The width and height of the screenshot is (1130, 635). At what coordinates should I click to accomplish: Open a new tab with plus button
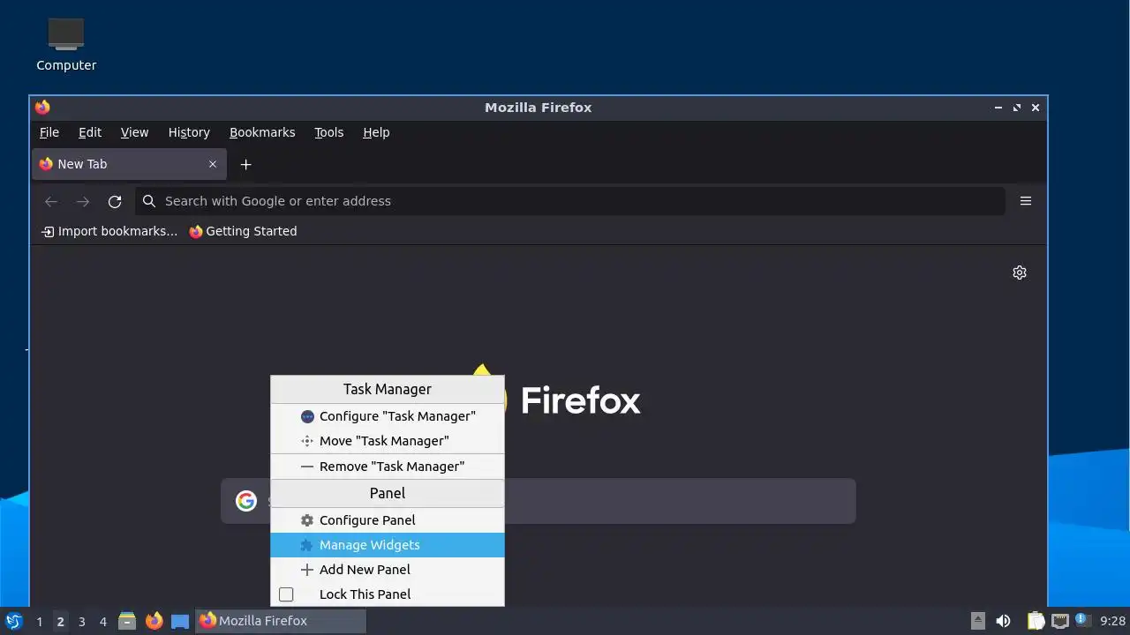coord(246,164)
